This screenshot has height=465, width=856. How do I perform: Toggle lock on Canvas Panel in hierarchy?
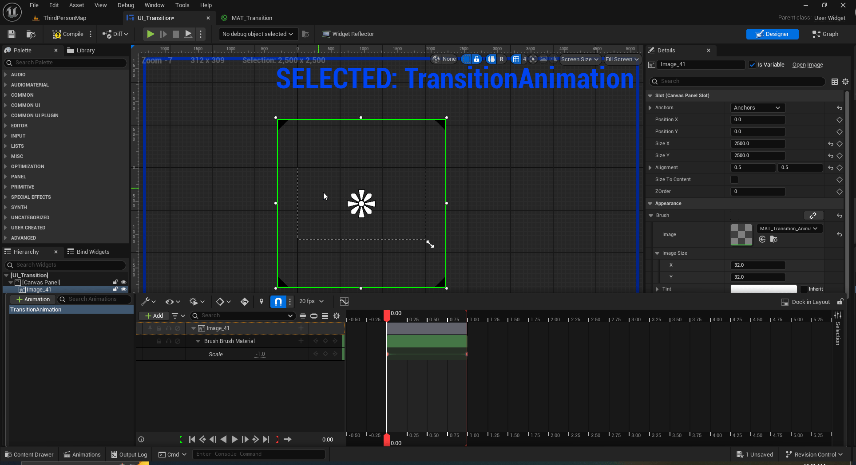point(115,282)
